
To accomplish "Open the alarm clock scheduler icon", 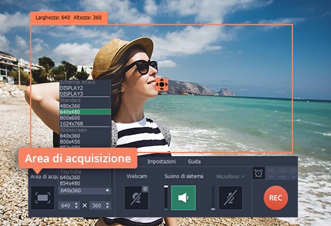I will (x=259, y=173).
